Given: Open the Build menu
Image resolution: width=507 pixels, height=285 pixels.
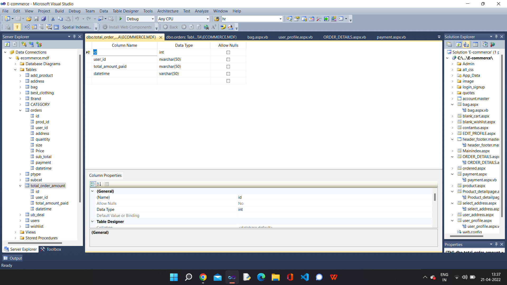Looking at the screenshot, I should [59, 11].
